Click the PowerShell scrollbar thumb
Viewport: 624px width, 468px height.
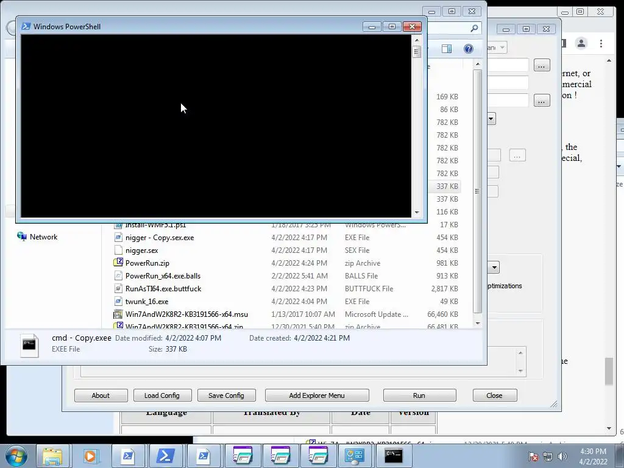[417, 52]
